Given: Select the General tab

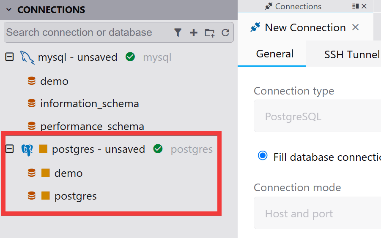Looking at the screenshot, I should click(275, 54).
